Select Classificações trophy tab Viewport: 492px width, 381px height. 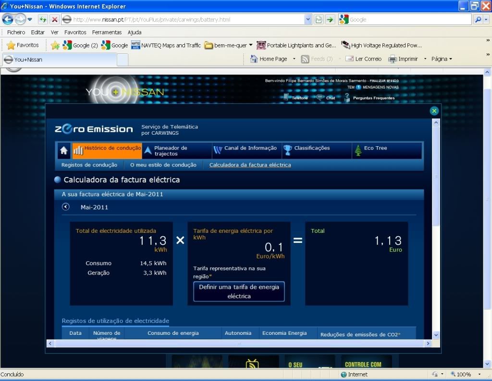click(317, 151)
